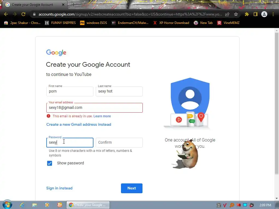This screenshot has height=209, width=279.
Task: Click the Google logo on the form
Action: point(56,53)
